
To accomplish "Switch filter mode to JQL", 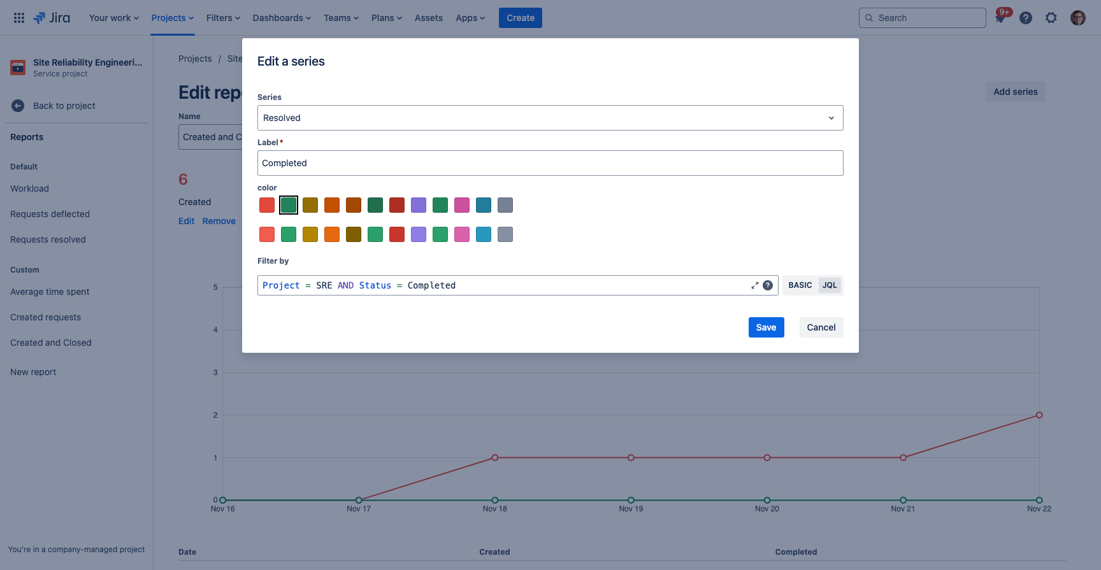I will 830,285.
